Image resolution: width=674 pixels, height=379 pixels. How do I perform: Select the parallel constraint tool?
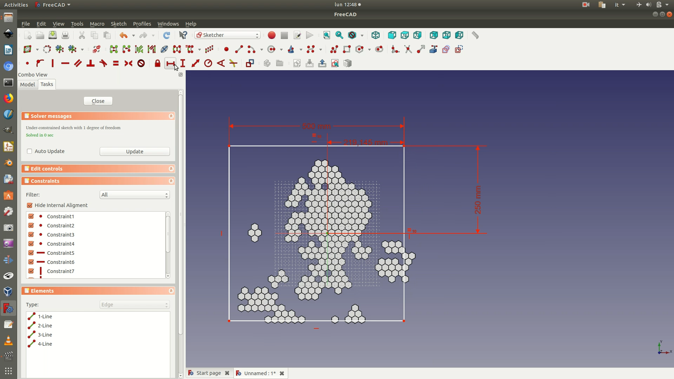[x=78, y=64]
